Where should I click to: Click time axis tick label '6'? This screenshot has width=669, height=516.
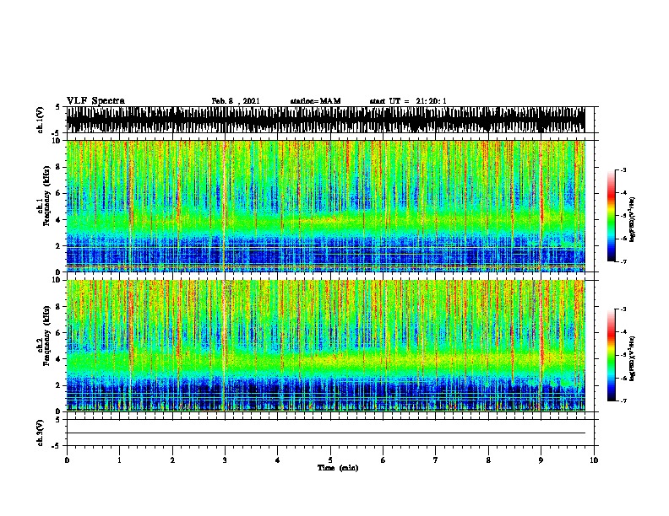[383, 460]
